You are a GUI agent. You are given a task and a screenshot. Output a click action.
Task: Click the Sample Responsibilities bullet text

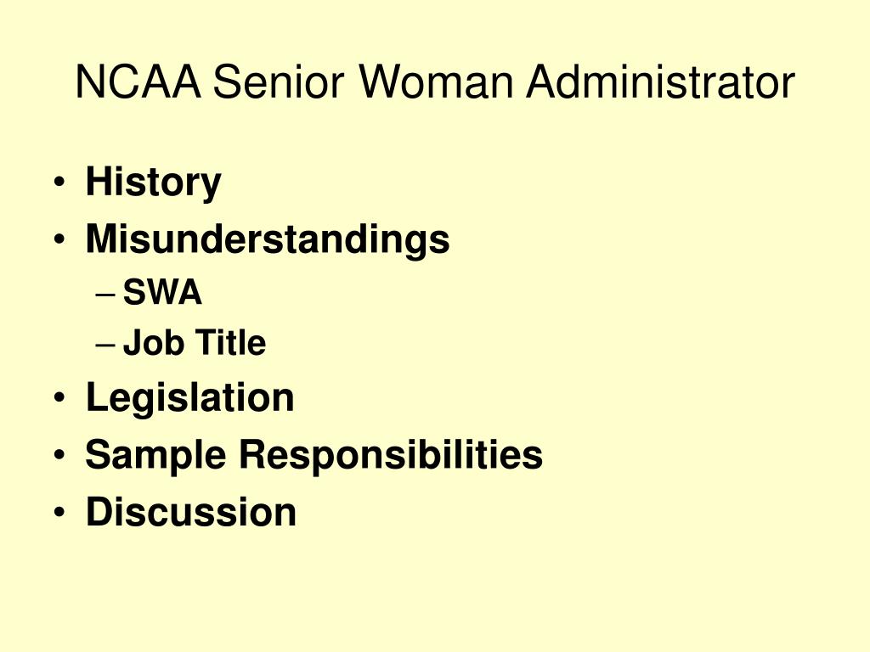(314, 456)
